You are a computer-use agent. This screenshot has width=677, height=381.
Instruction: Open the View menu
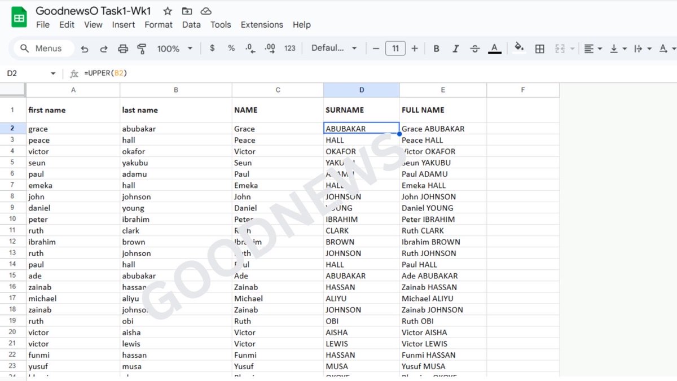(x=93, y=25)
